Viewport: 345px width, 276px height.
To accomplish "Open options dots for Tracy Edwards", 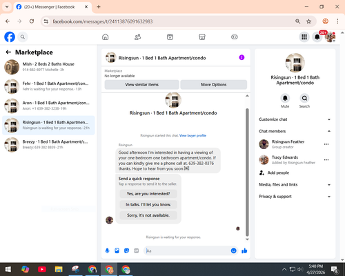I will point(326,160).
